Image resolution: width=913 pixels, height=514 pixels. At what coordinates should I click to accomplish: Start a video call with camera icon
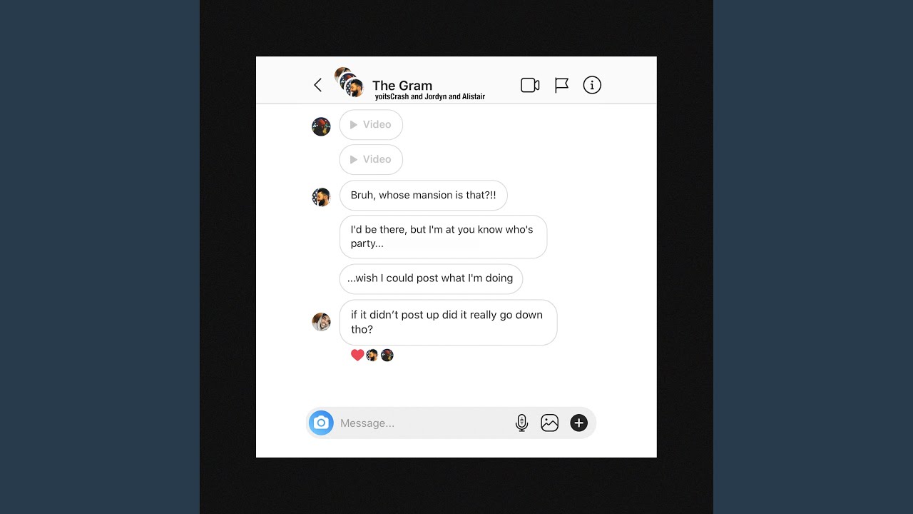[530, 85]
